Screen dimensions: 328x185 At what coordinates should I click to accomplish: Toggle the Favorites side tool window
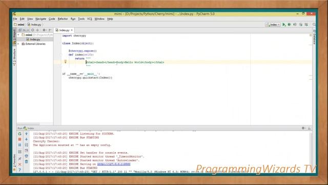point(14,162)
